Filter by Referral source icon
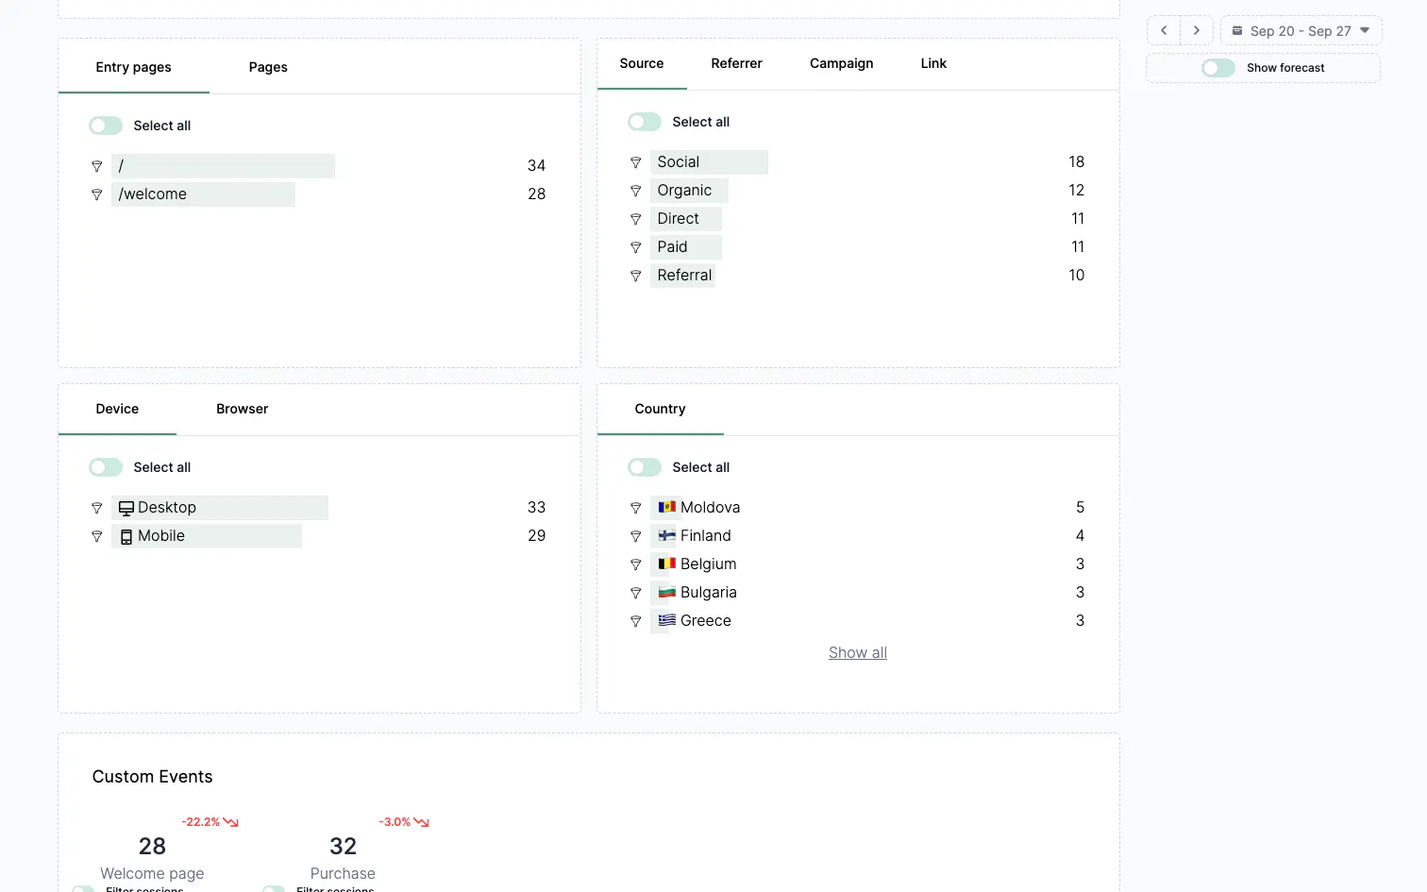 [635, 276]
